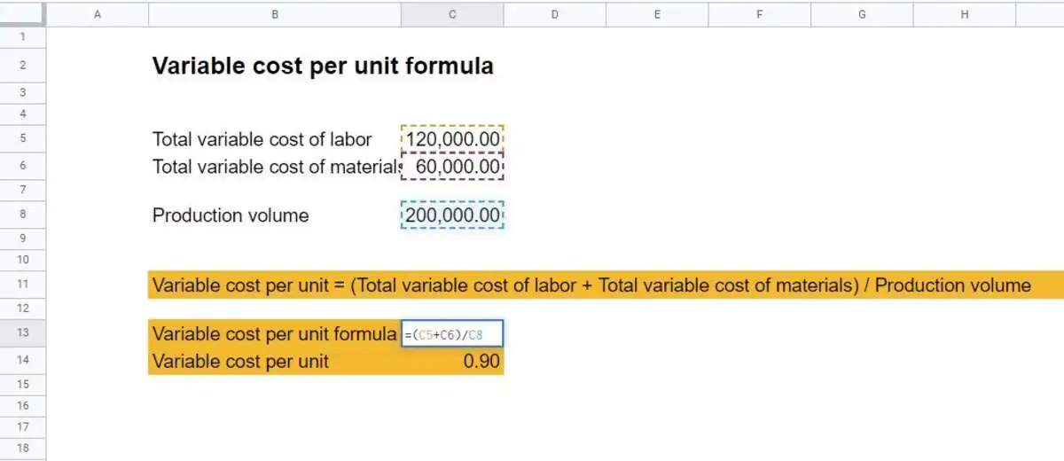Select row 10 header
The height and width of the screenshot is (461, 1064).
(22, 260)
